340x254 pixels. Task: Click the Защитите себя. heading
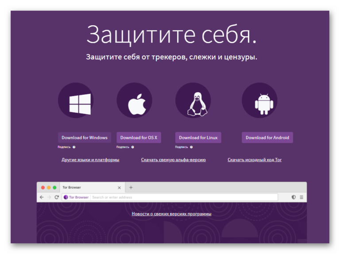coord(171,35)
